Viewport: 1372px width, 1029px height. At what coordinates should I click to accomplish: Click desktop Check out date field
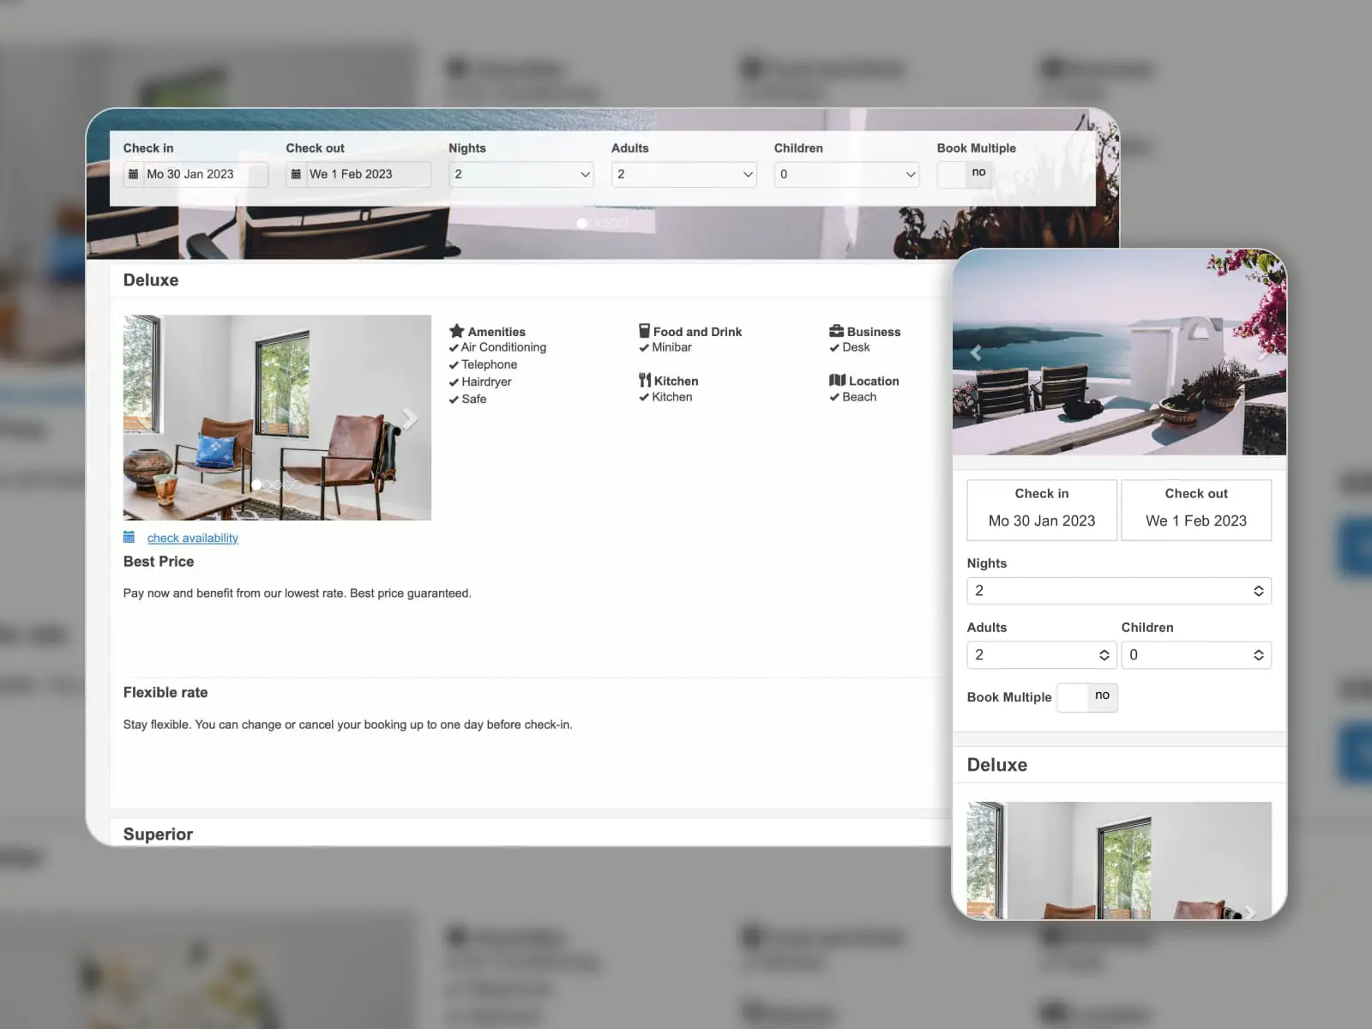click(358, 174)
